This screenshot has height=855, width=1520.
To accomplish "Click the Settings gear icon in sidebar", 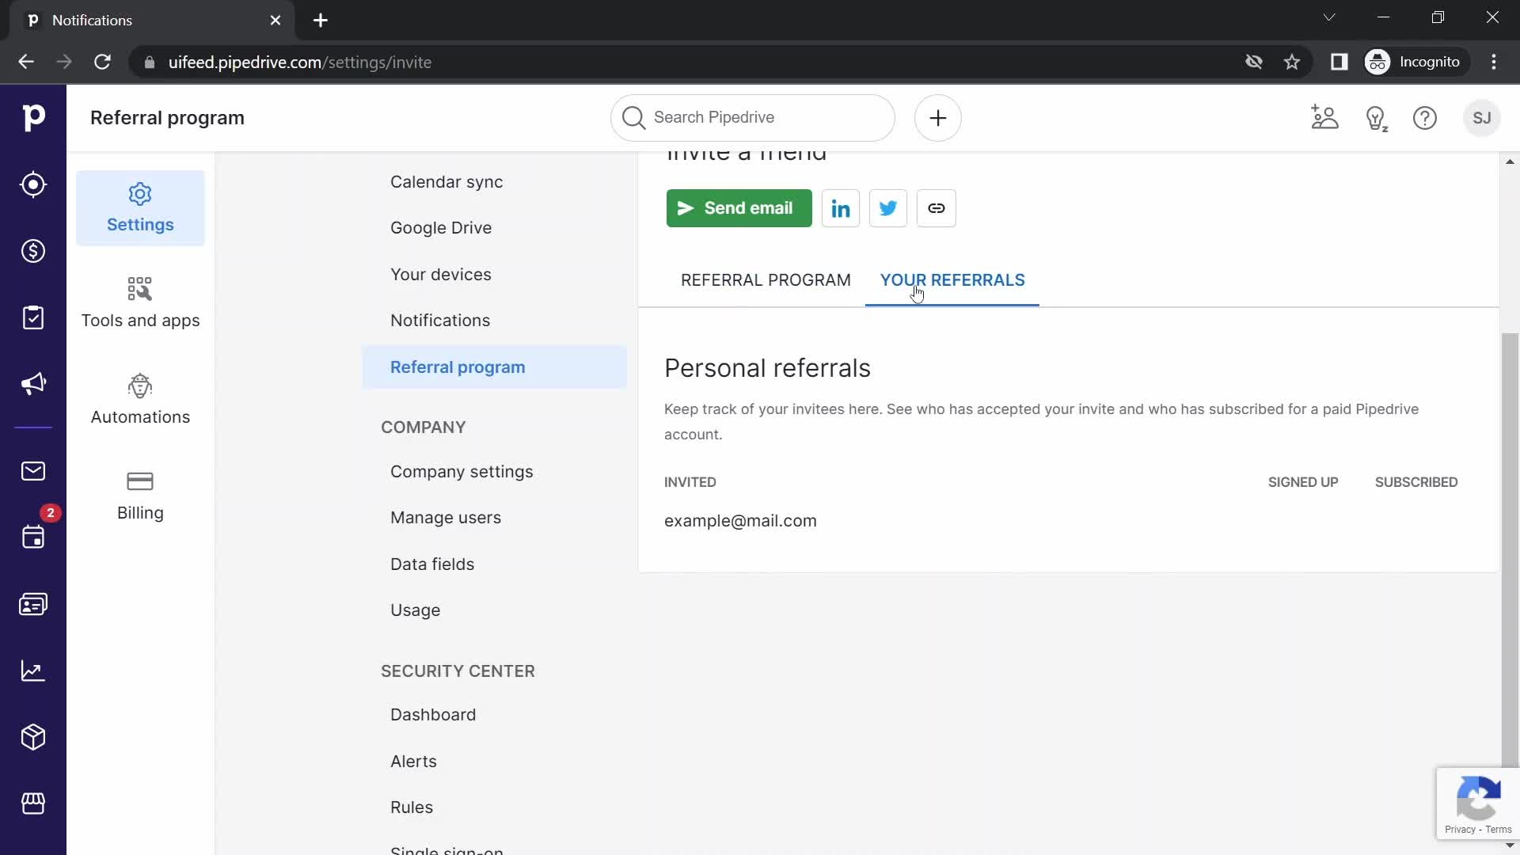I will tap(140, 196).
